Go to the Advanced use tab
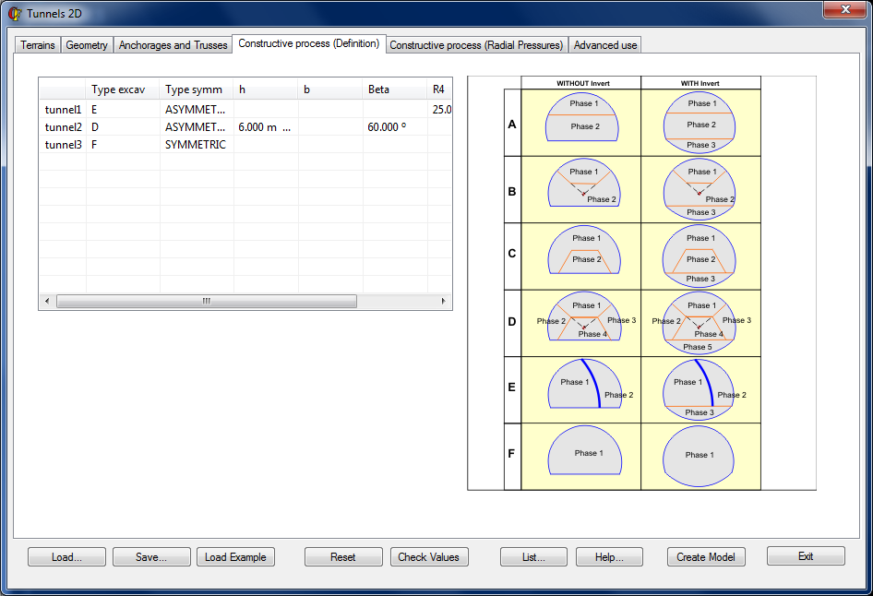The width and height of the screenshot is (873, 596). coord(604,45)
